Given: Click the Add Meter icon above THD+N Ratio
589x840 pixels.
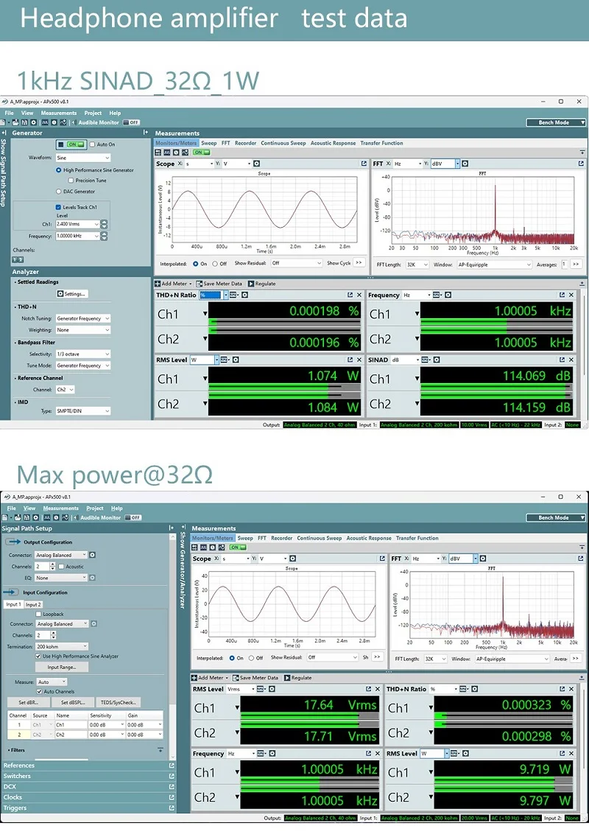Looking at the screenshot, I should (x=158, y=282).
